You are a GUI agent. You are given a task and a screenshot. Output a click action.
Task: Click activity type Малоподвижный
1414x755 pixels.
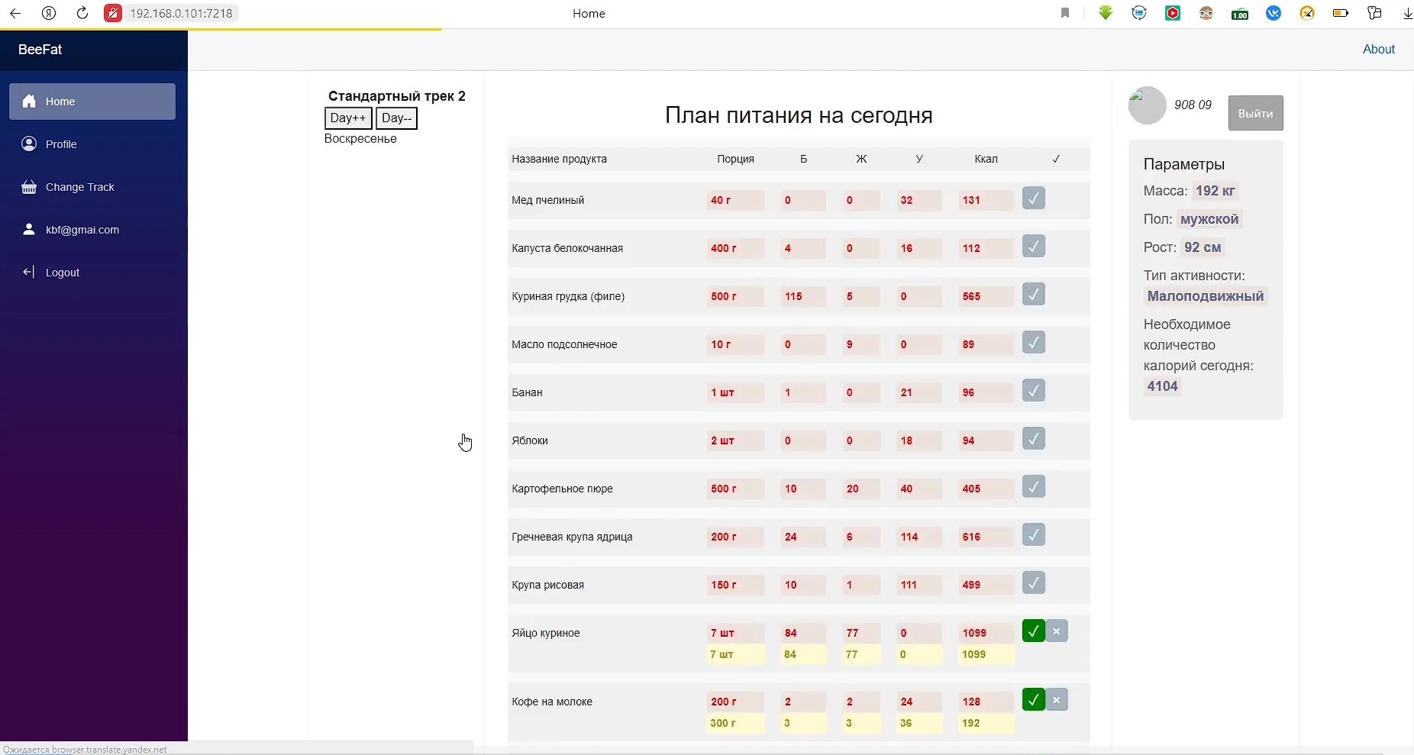1206,296
